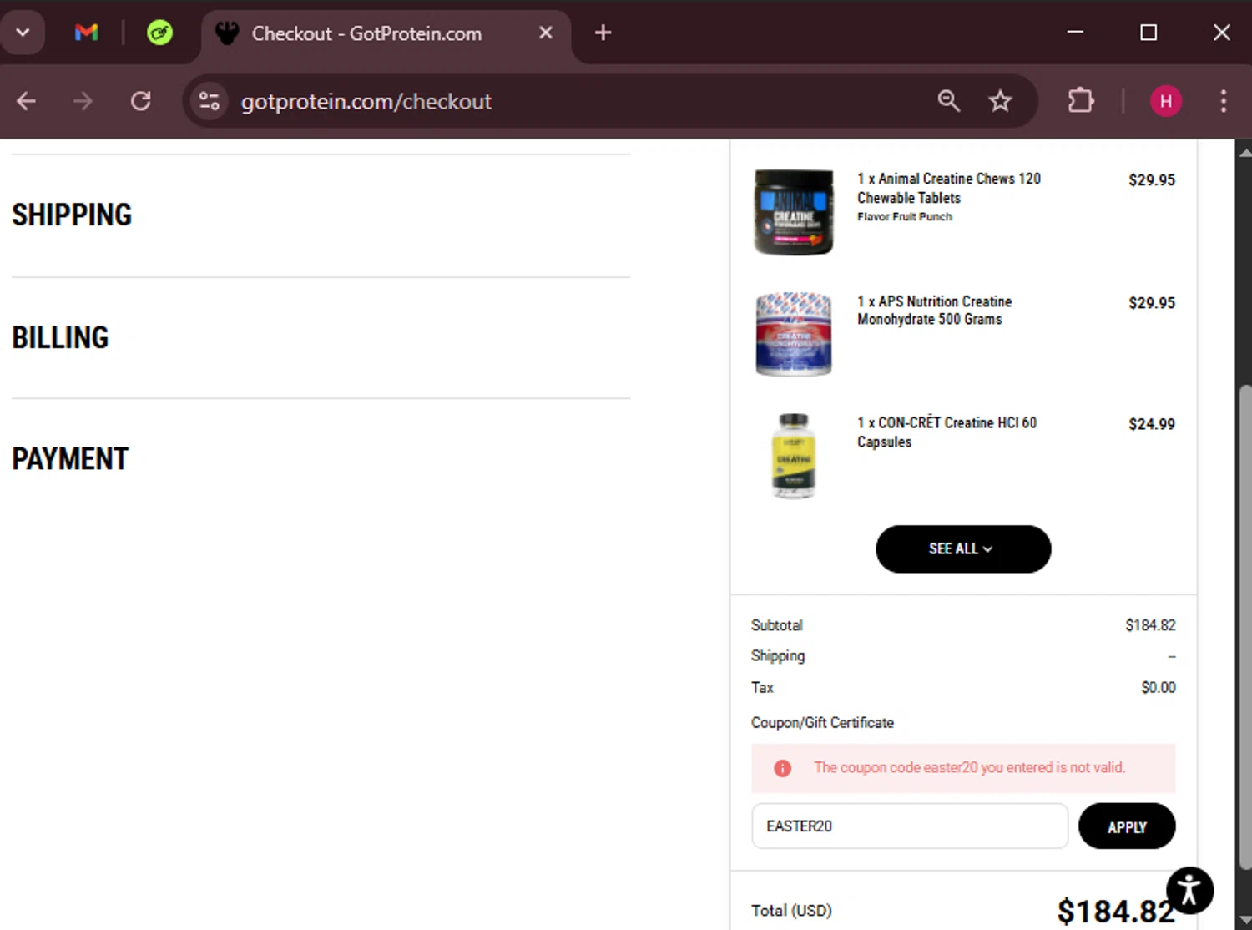Screen dimensions: 1252x930
Task: Open the zoom magnifier icon in address bar
Action: click(x=948, y=101)
